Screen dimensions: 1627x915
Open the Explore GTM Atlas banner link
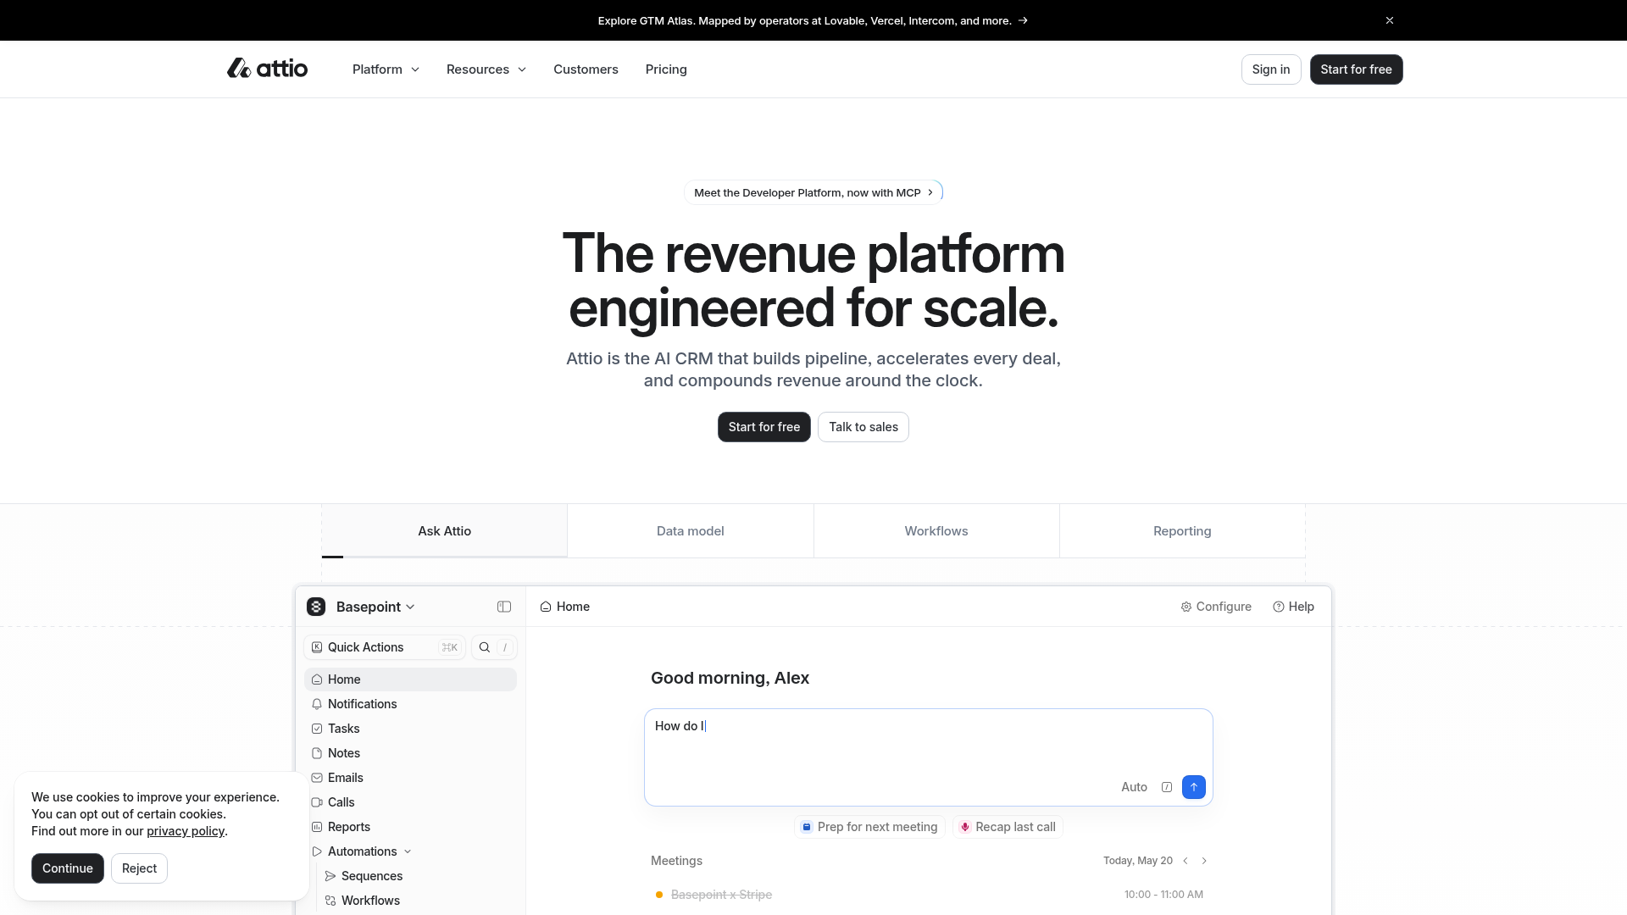click(x=813, y=20)
